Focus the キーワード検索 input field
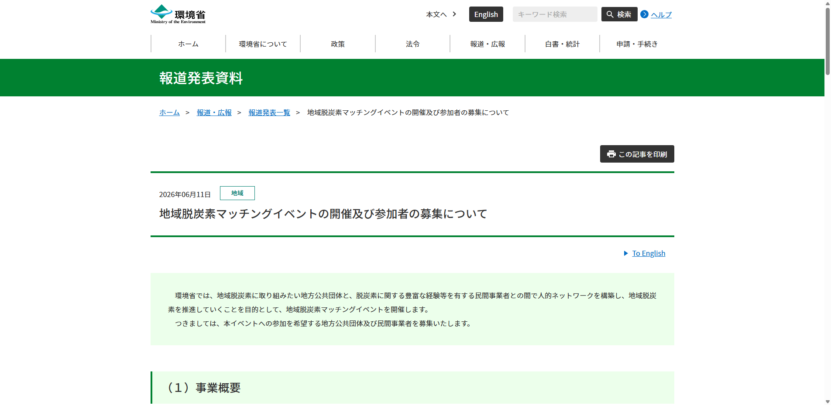 click(555, 14)
